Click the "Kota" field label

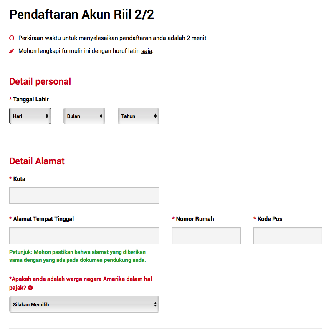coord(19,179)
